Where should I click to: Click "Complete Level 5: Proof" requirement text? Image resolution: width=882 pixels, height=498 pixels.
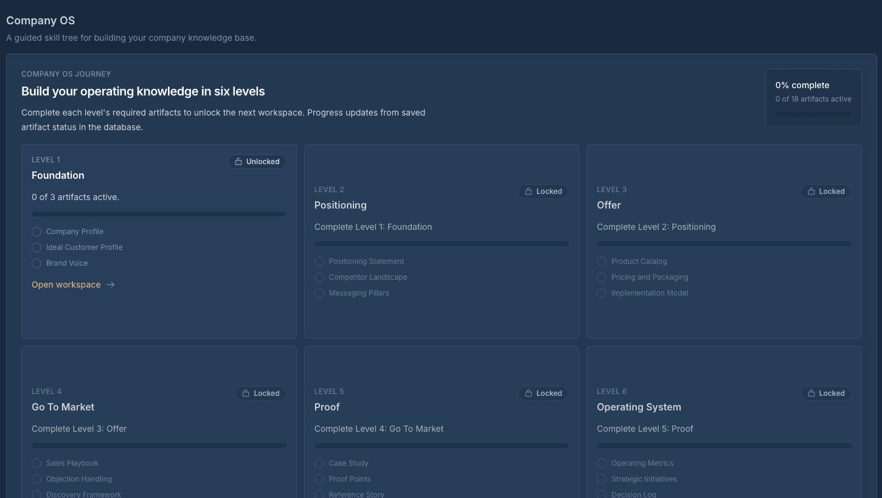point(645,429)
